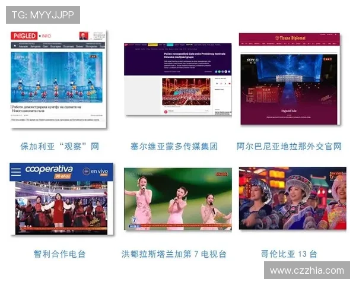Image resolution: width=356 pixels, height=285 pixels.
Task: Click the Tirana Diplomat navigation menu bar
Action: pos(290,43)
